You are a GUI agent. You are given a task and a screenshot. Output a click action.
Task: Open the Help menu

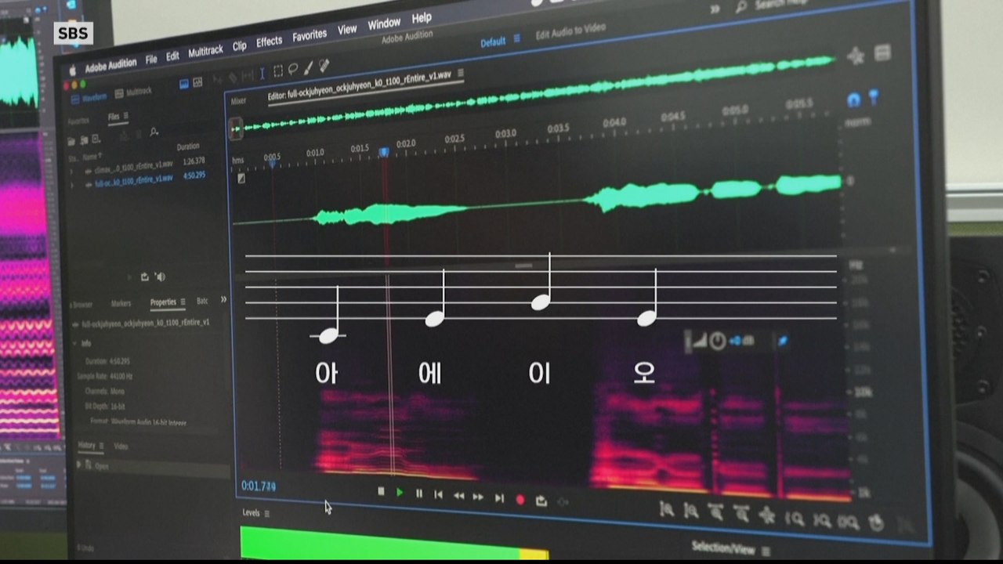tap(422, 18)
